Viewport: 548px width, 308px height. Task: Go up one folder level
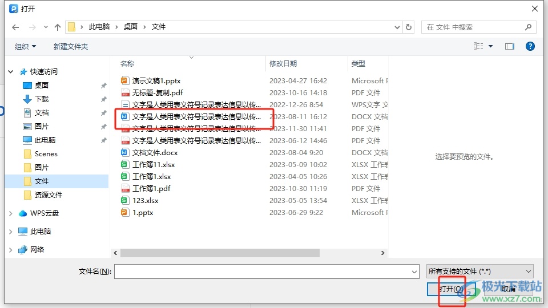(x=58, y=27)
